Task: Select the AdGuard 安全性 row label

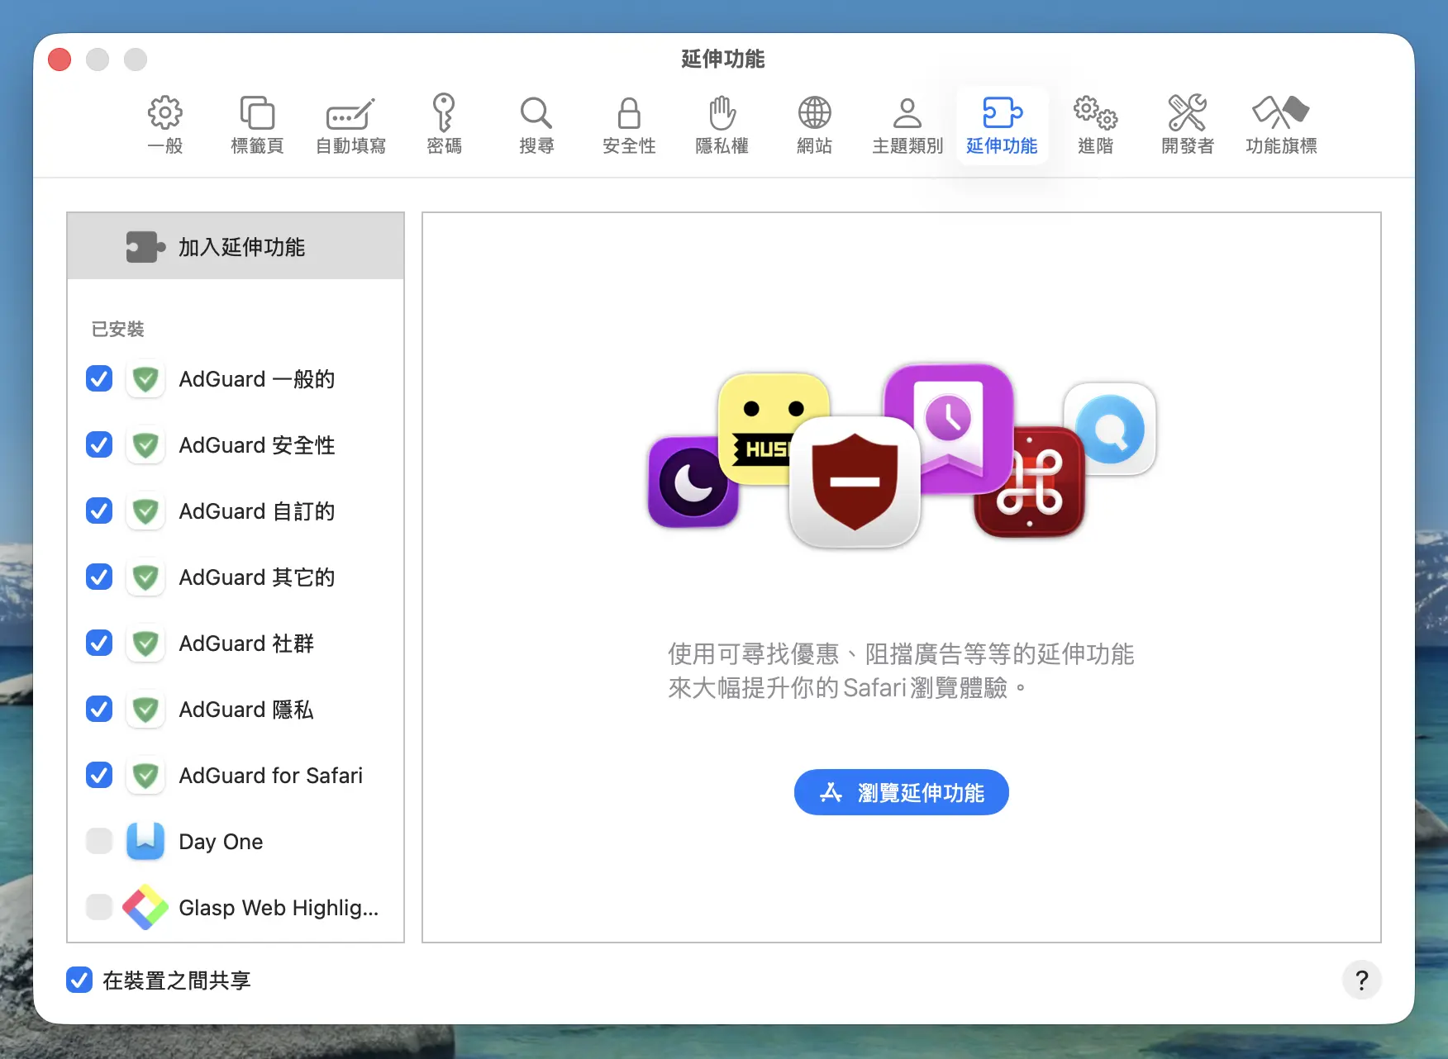Action: click(257, 445)
